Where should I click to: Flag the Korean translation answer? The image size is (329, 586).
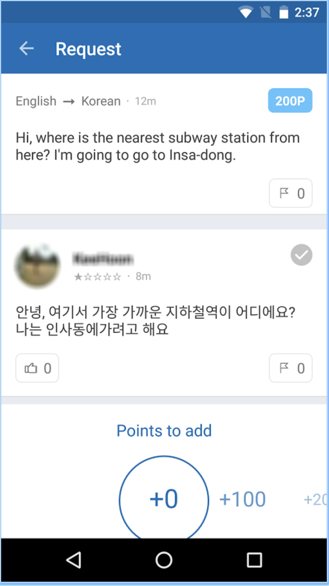(x=290, y=368)
